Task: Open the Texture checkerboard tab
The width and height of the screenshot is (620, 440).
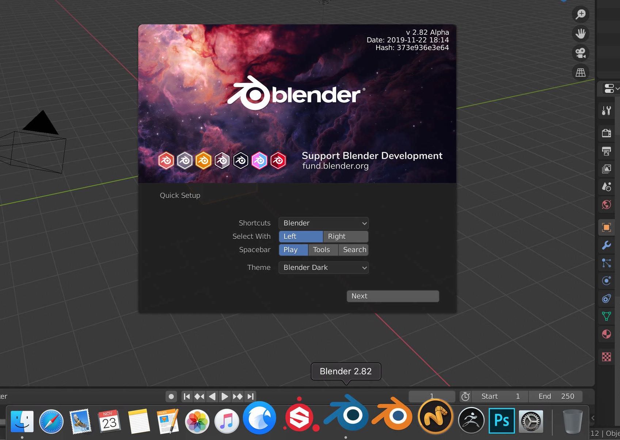Action: 606,357
